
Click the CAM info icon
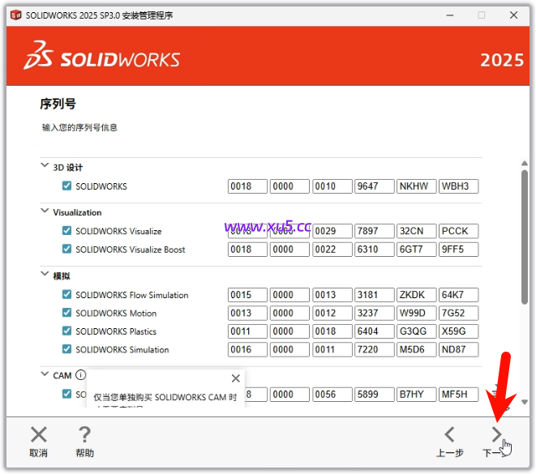(80, 375)
